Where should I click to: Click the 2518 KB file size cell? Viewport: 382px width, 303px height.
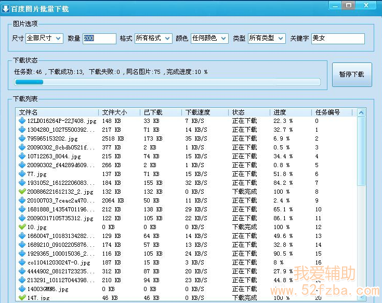point(113,138)
